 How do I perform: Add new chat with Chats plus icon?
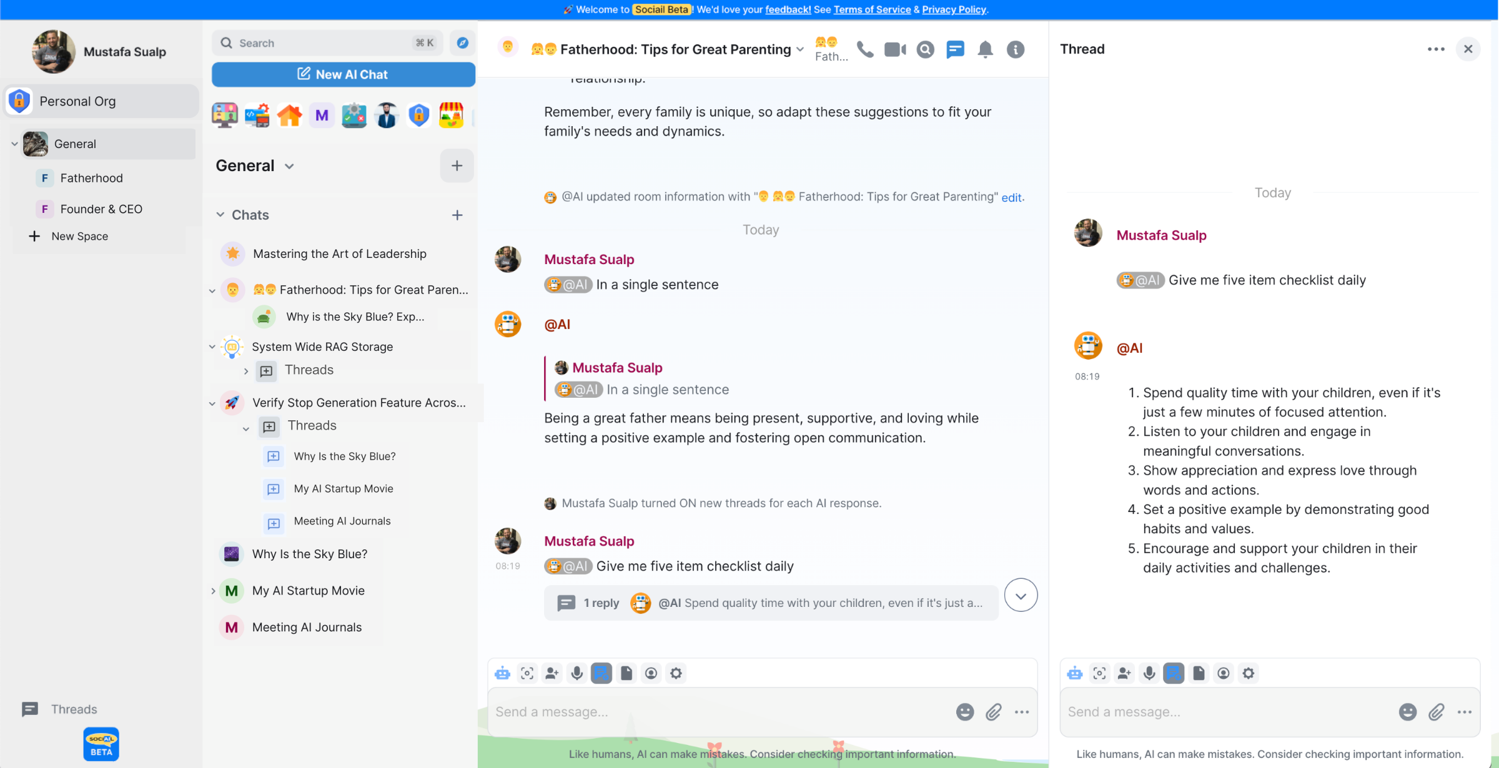pos(457,215)
